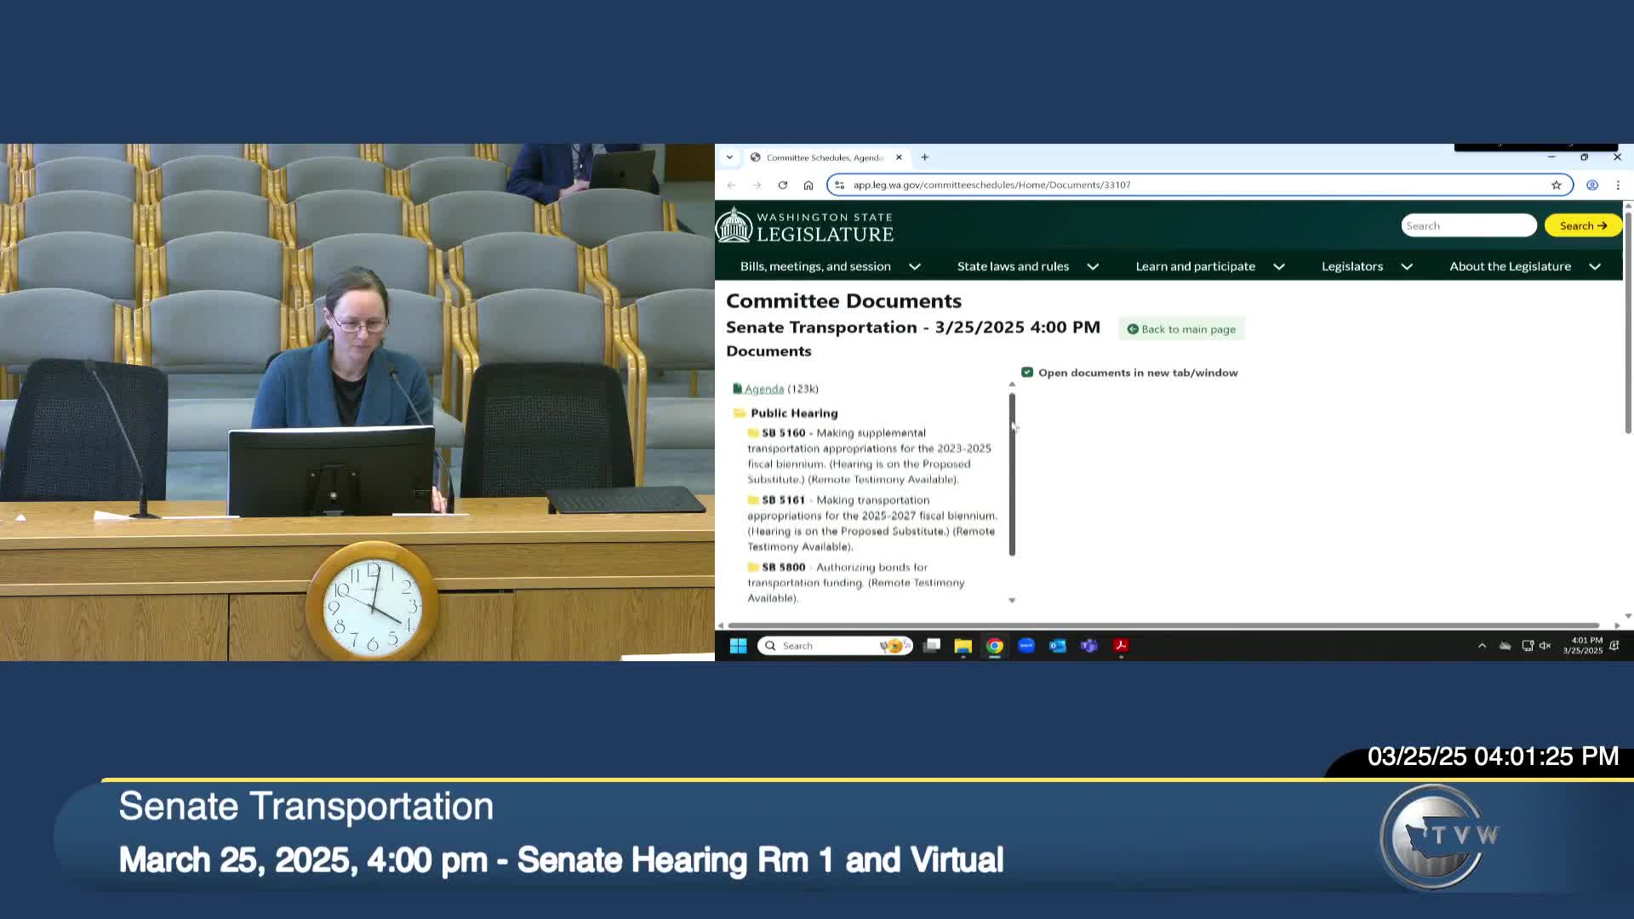The height and width of the screenshot is (919, 1634).
Task: Open Outlook from the taskbar
Action: pyautogui.click(x=1058, y=646)
